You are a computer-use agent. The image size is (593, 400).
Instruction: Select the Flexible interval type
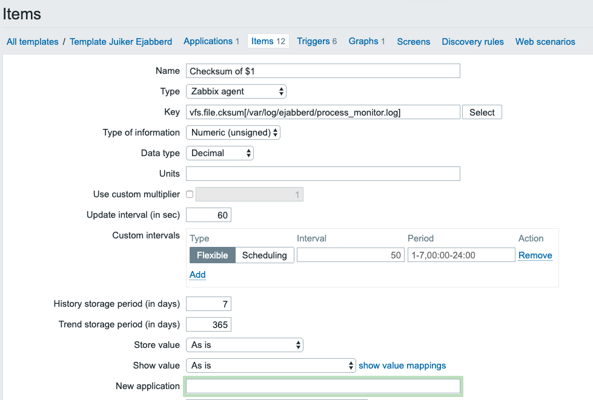[212, 255]
